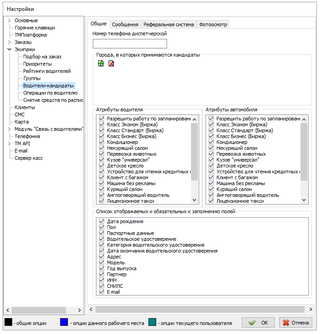Expand the 'TM API' tree node
Viewport: 320px width, 334px height.
click(10, 143)
